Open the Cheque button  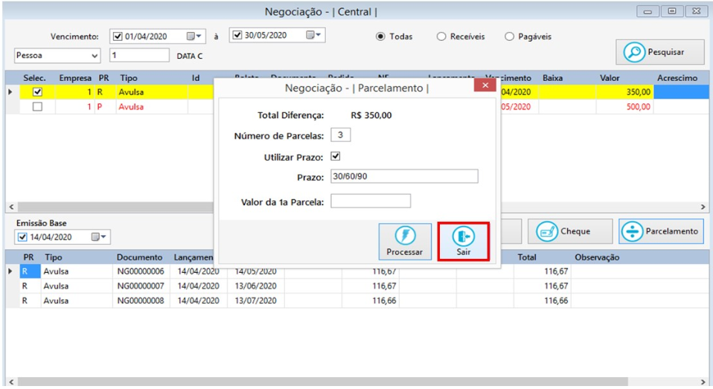tap(570, 231)
